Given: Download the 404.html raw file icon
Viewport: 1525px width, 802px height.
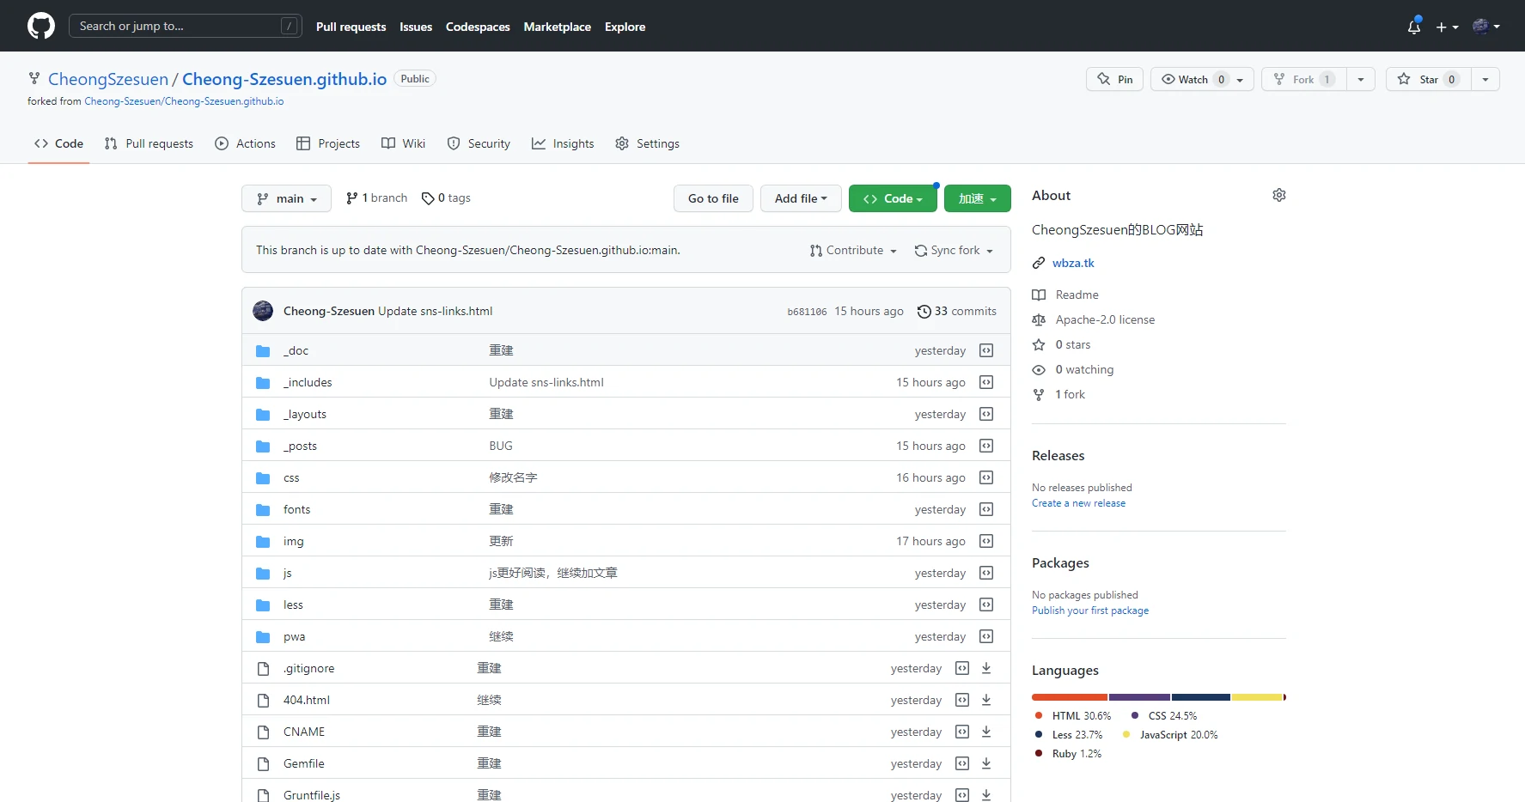Looking at the screenshot, I should click(985, 700).
